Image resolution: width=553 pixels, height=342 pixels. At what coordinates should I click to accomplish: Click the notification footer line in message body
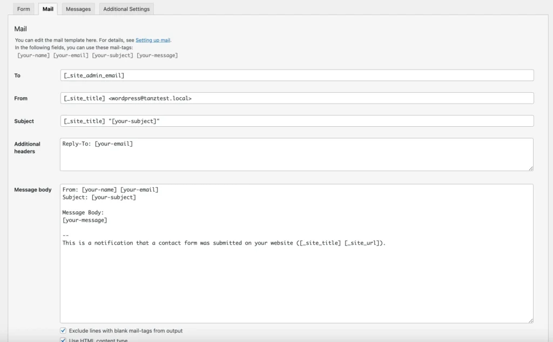224,243
